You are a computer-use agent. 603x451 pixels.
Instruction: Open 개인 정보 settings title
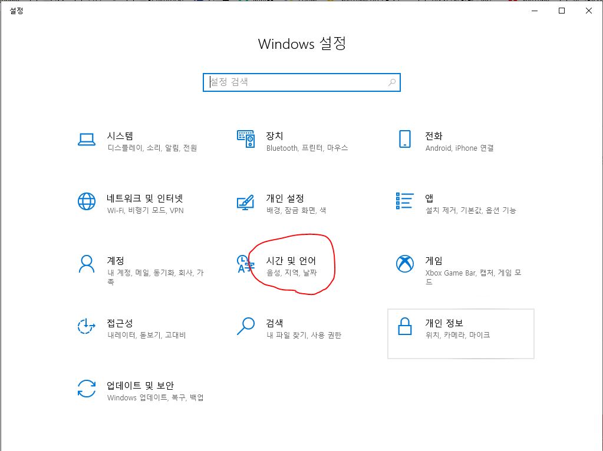point(444,323)
